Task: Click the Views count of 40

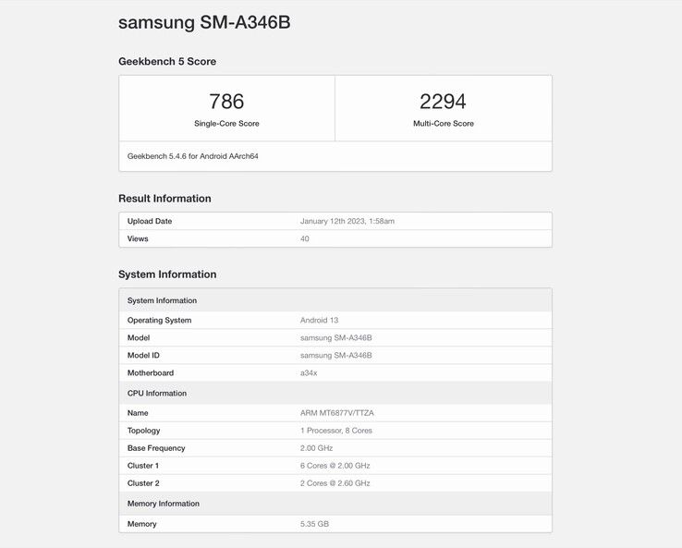Action: click(x=305, y=239)
